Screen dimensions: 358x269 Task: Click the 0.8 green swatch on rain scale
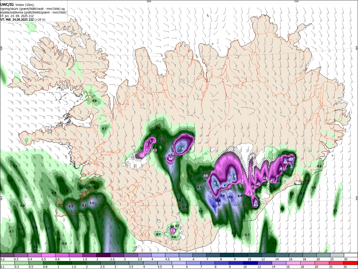pyautogui.click(x=51, y=263)
